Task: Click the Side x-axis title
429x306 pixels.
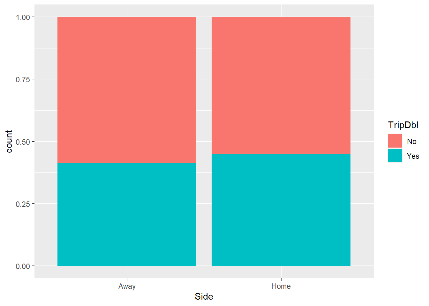Action: [204, 296]
